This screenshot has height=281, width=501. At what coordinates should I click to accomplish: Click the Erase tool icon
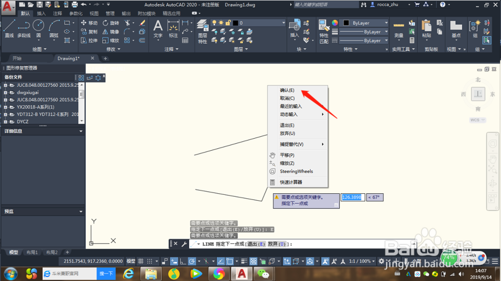[142, 23]
